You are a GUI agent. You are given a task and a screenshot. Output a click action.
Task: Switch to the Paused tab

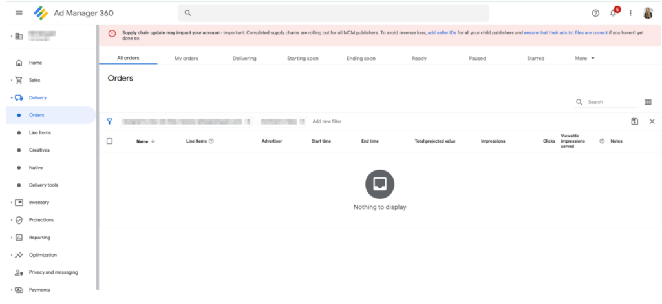click(x=477, y=59)
